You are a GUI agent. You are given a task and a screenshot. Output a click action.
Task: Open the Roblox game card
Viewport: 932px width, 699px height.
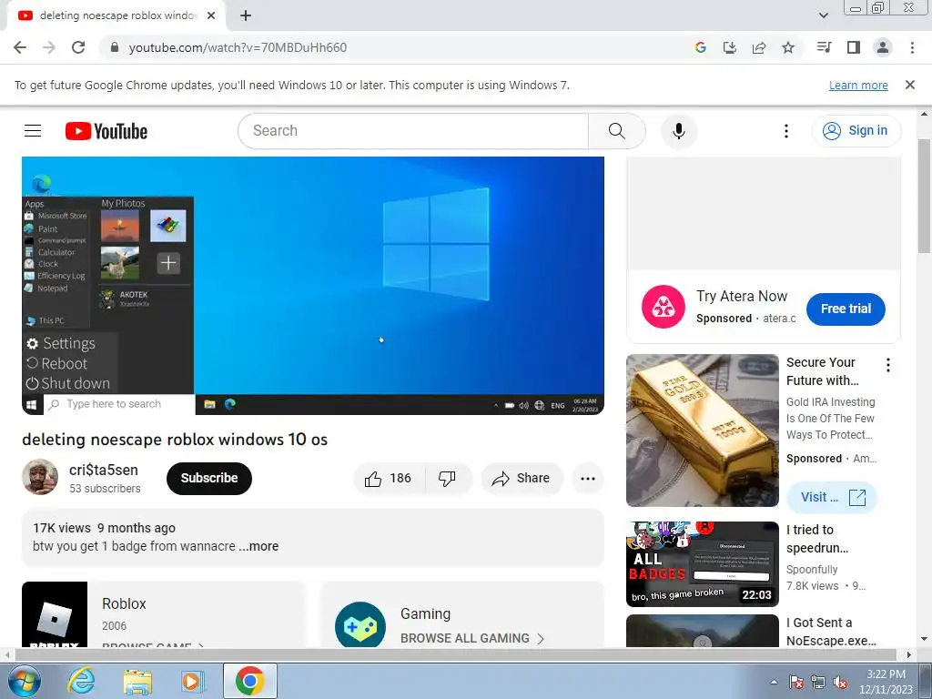[x=164, y=614]
